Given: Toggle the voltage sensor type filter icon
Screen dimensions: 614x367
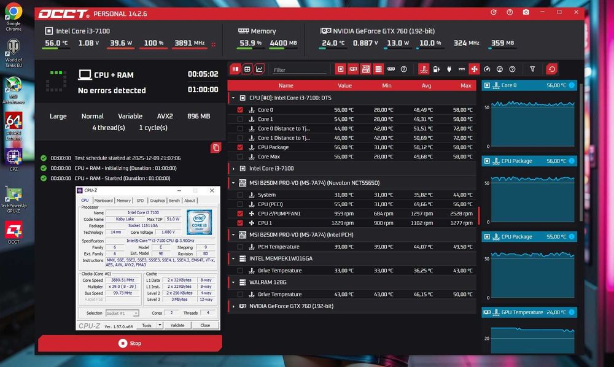Looking at the screenshot, I should coord(436,69).
